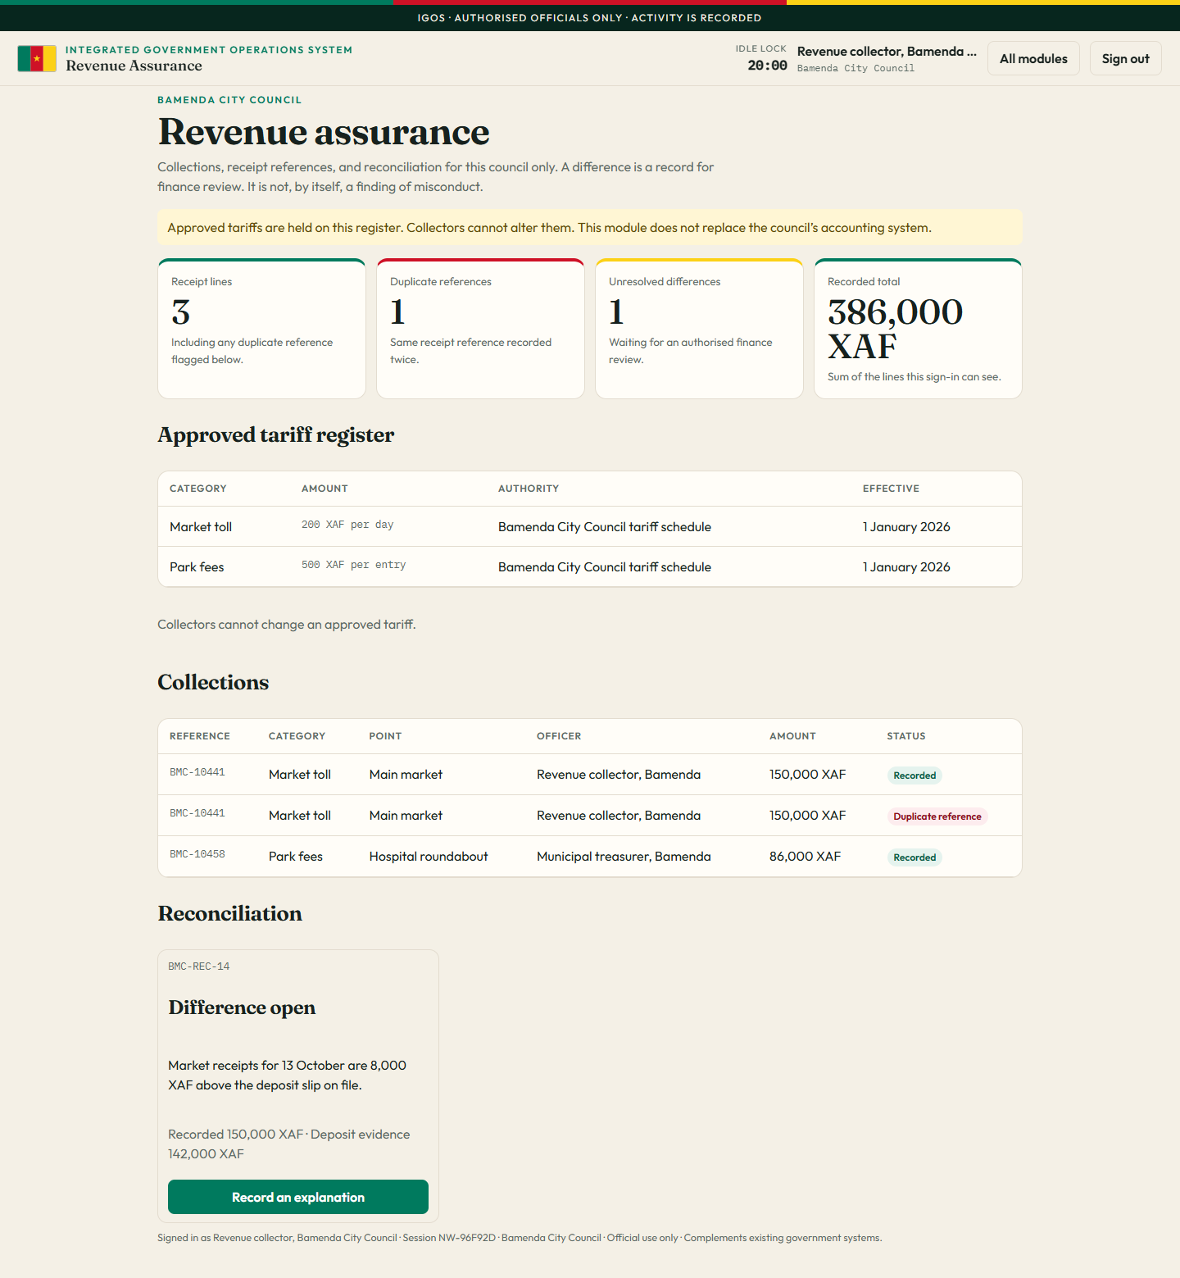Click the BMC-REC-14 reconciliation code
The width and height of the screenshot is (1180, 1278).
pyautogui.click(x=199, y=966)
